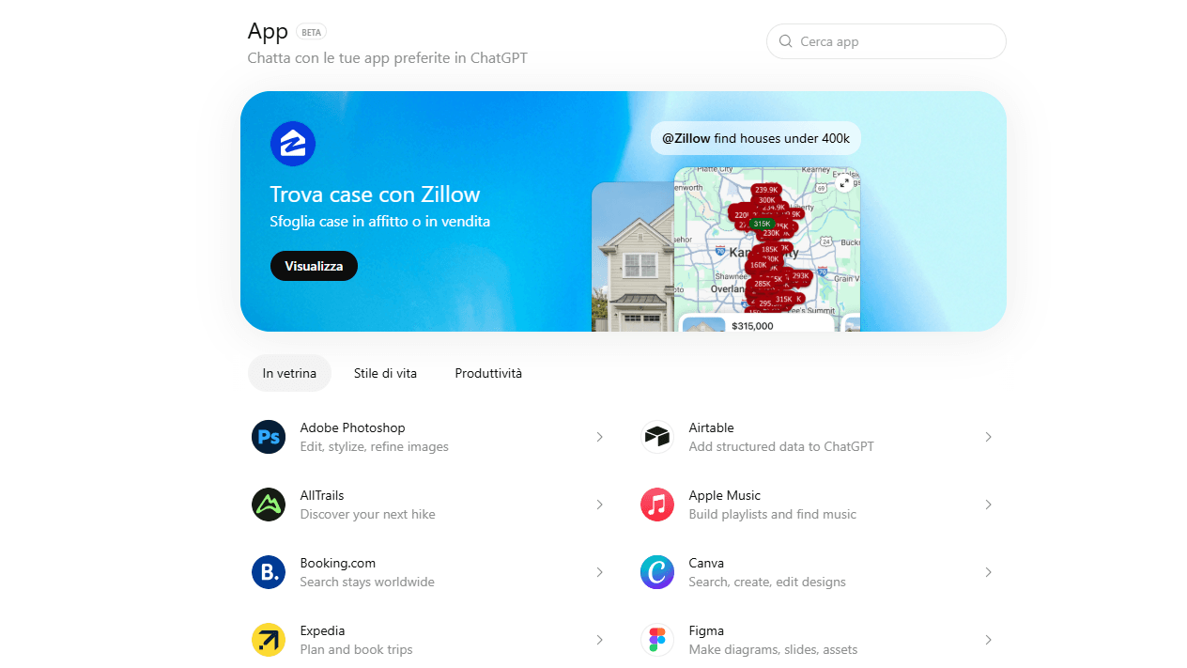Image resolution: width=1187 pixels, height=668 pixels.
Task: Open the Apple Music icon
Action: pos(657,505)
